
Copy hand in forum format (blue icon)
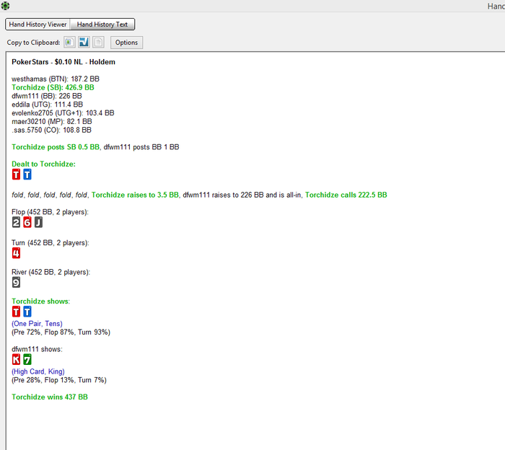84,42
